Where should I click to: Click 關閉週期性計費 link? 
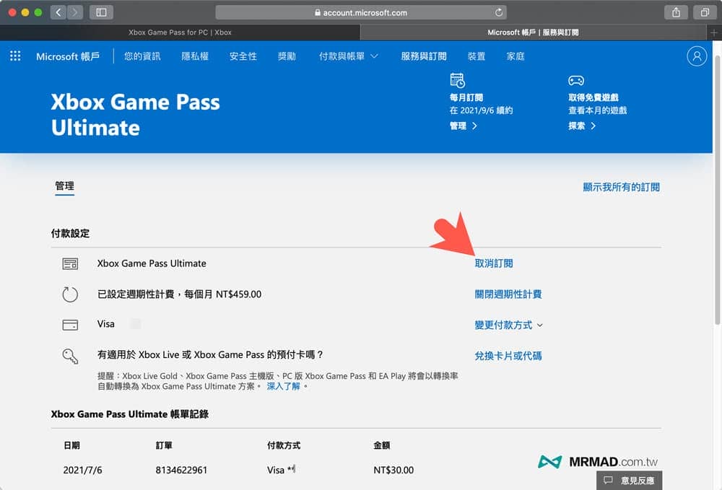508,294
